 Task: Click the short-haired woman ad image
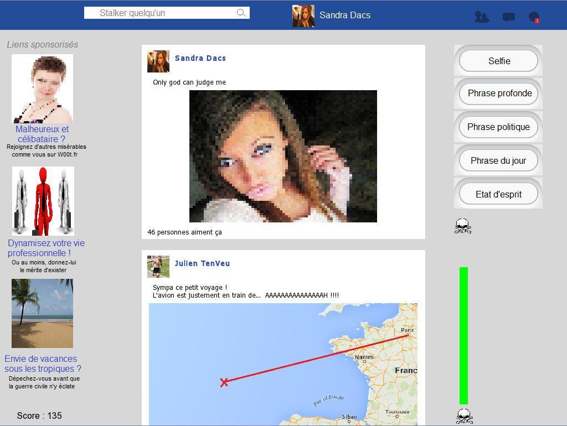pos(42,89)
